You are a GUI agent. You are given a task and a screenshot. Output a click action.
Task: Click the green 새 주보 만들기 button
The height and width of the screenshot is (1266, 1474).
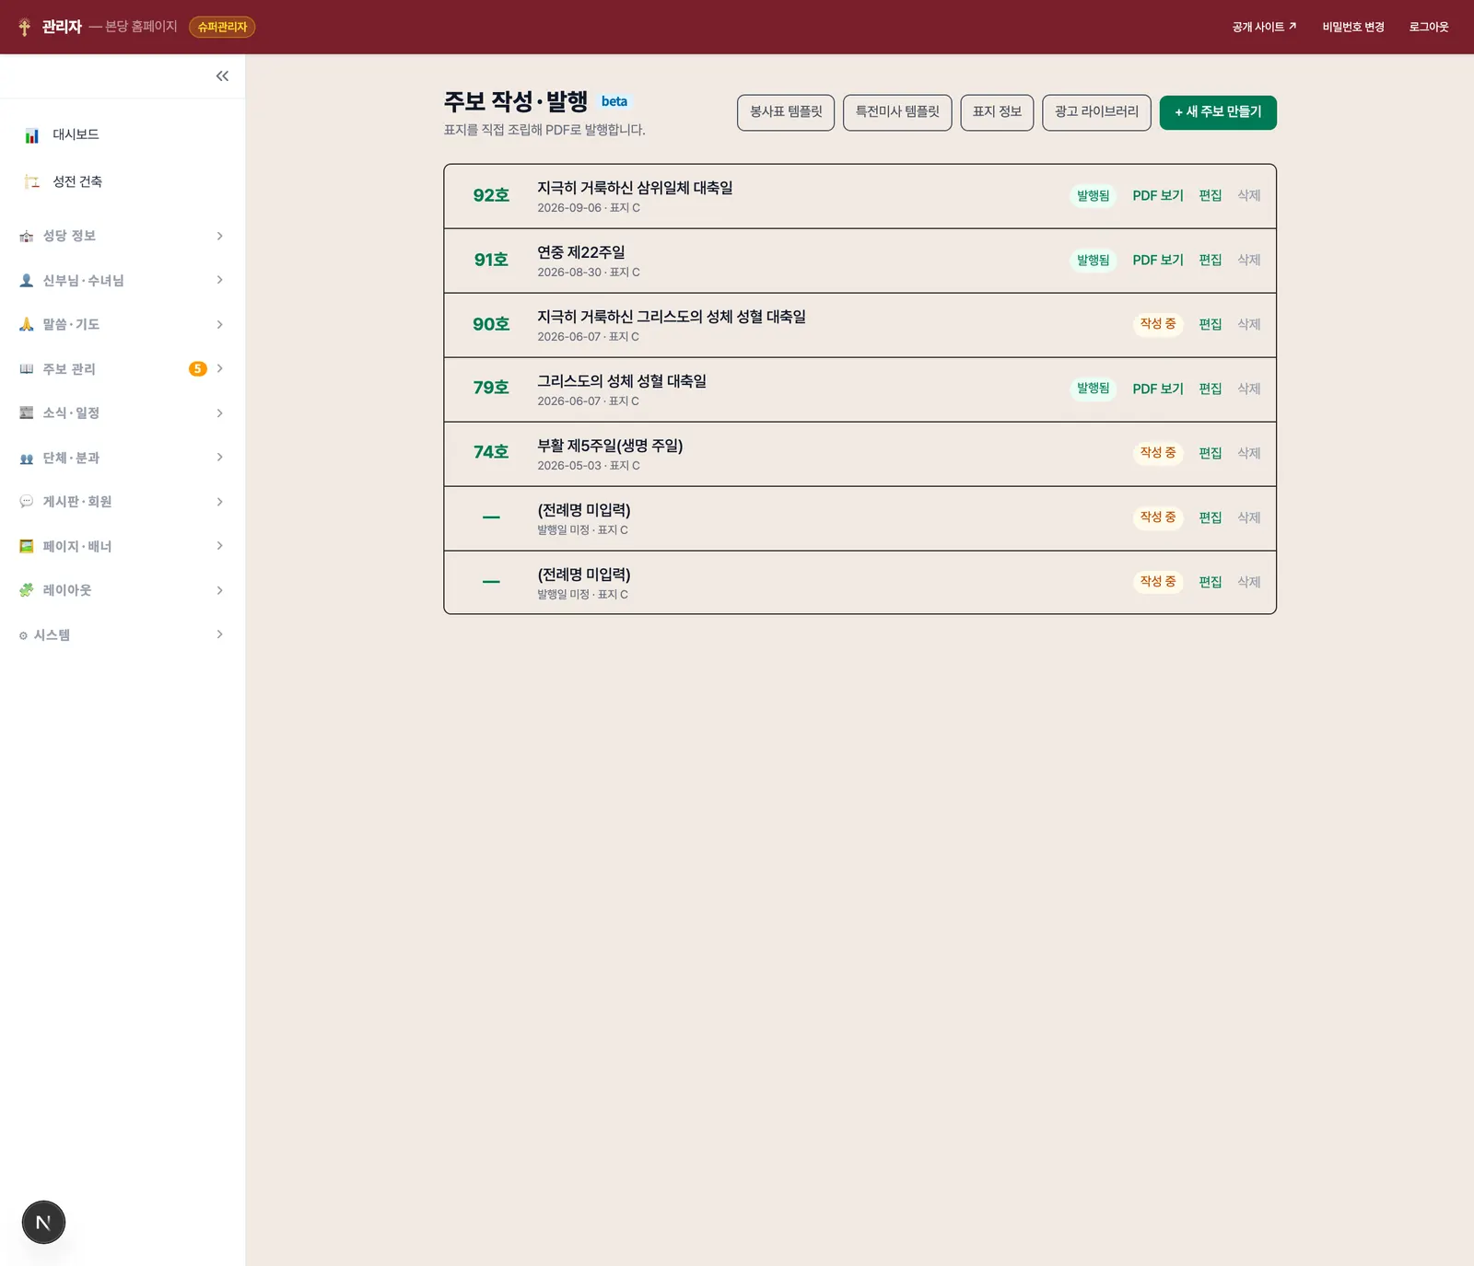(1218, 112)
